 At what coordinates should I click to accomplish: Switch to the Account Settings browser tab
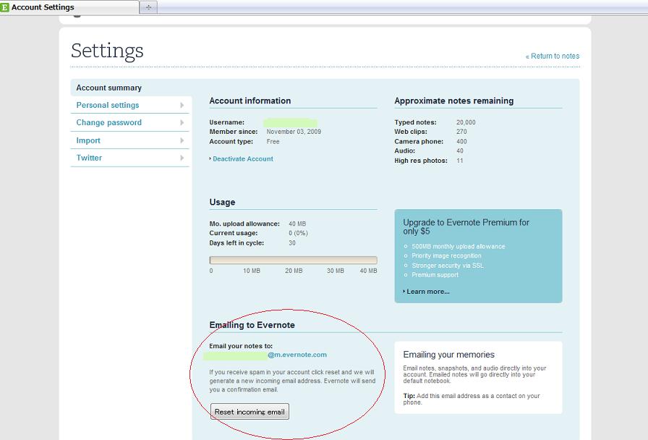[69, 7]
